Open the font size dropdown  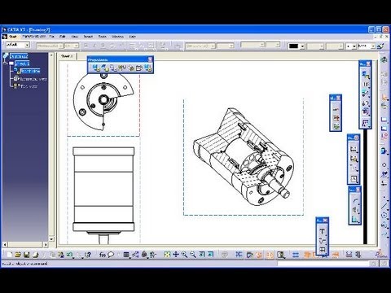click(x=77, y=46)
